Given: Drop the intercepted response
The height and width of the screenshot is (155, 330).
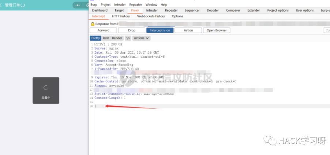Looking at the screenshot, I should tap(132, 30).
